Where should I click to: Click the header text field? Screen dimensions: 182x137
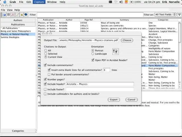click(x=100, y=84)
